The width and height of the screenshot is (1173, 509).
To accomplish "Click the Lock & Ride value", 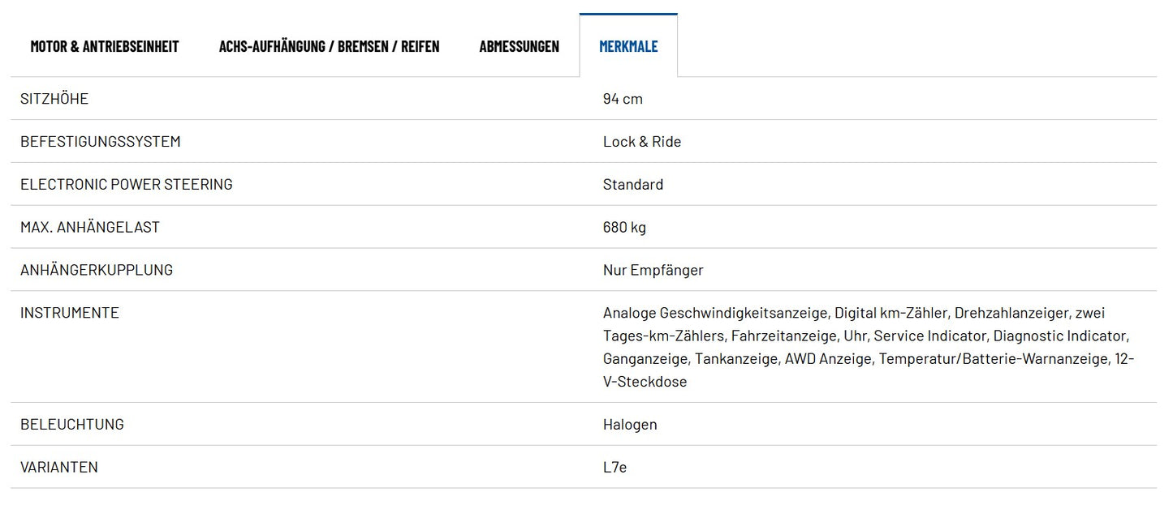I will point(642,142).
